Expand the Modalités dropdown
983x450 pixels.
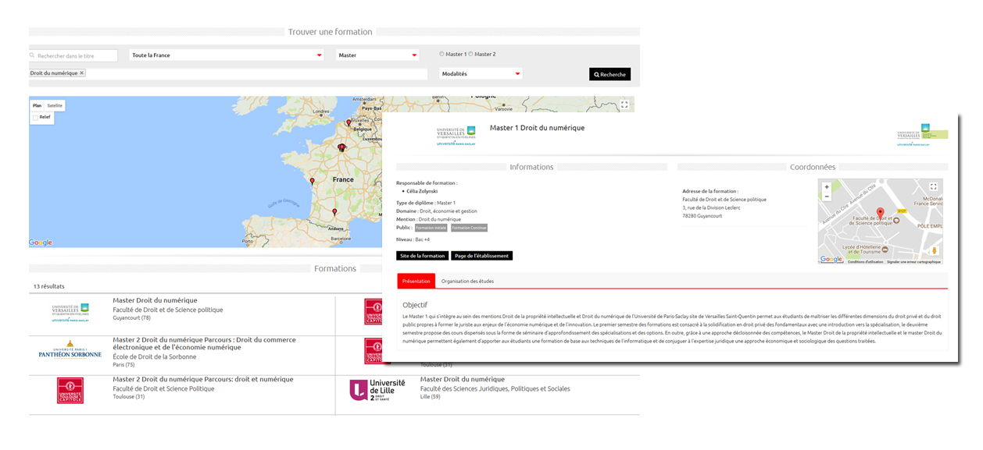[481, 74]
